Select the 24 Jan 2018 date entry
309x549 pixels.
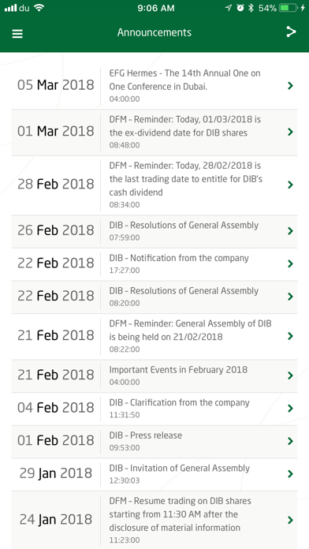[56, 519]
